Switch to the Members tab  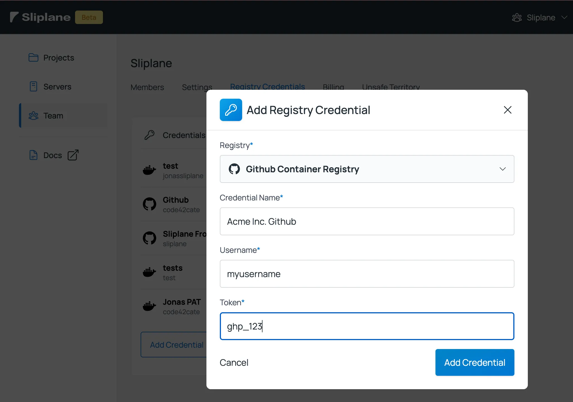point(148,87)
